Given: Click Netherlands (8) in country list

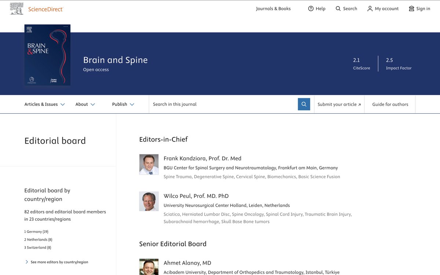Looking at the screenshot, I should coord(38,239).
